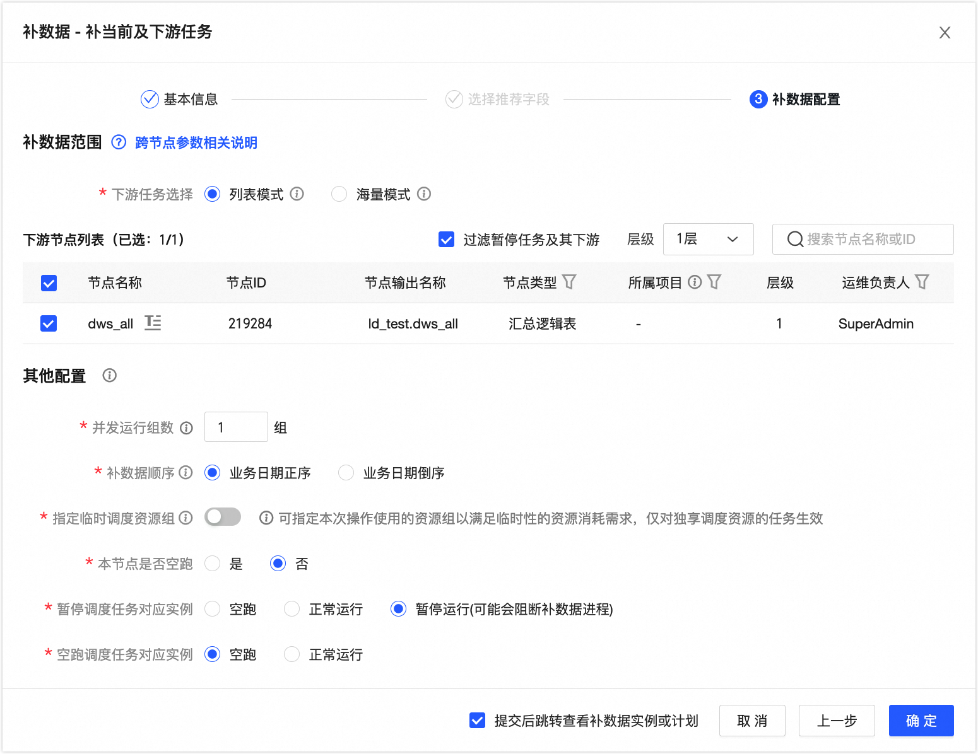The image size is (978, 754).
Task: Click info icon beside 指定临时调度资源组 label
Action: (x=186, y=518)
